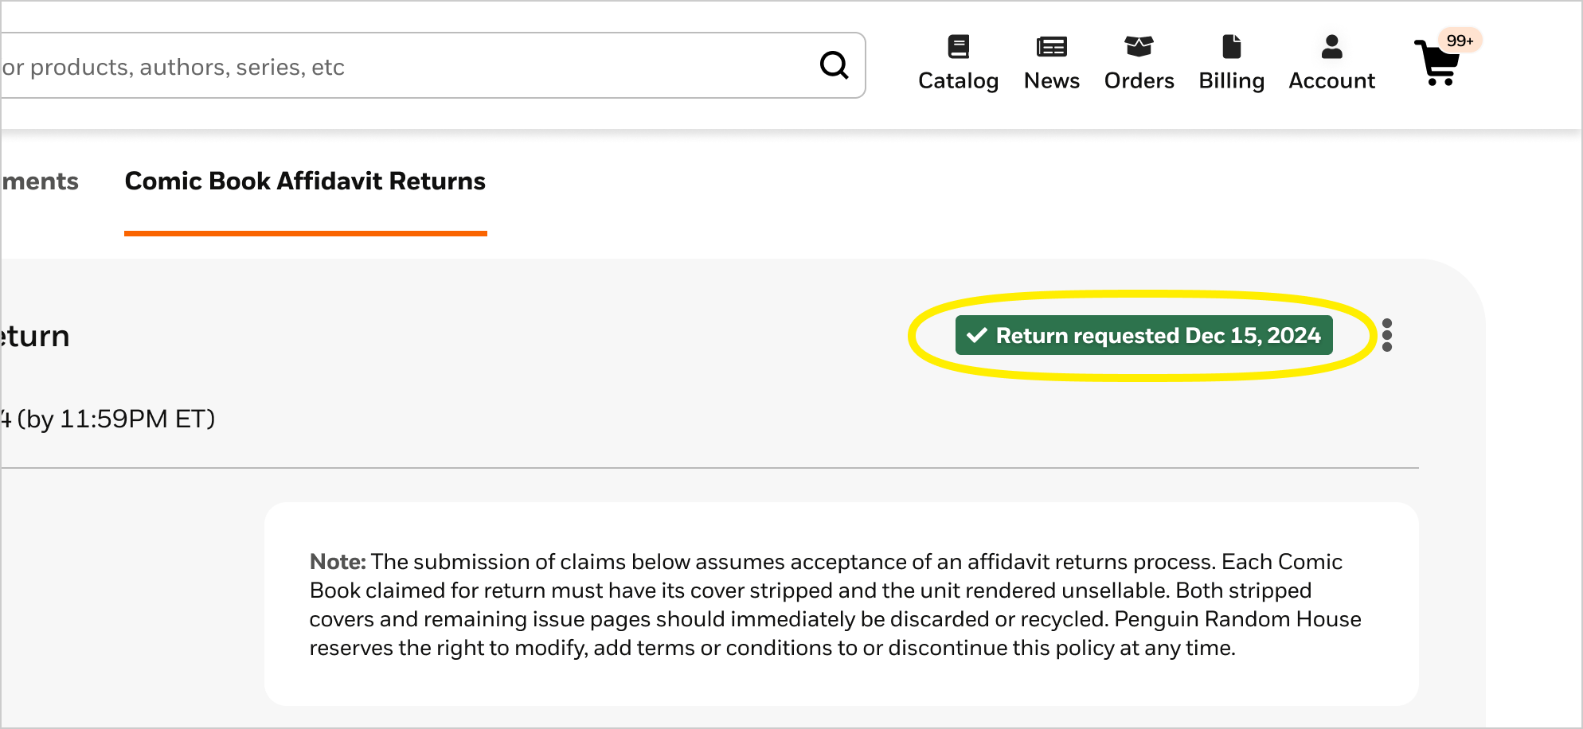Open the shopping cart
The width and height of the screenshot is (1583, 729).
pos(1438,63)
